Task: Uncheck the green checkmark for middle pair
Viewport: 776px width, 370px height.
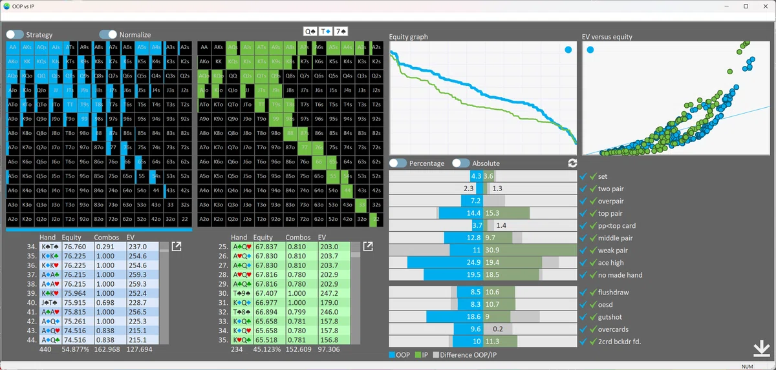Action: (x=593, y=238)
